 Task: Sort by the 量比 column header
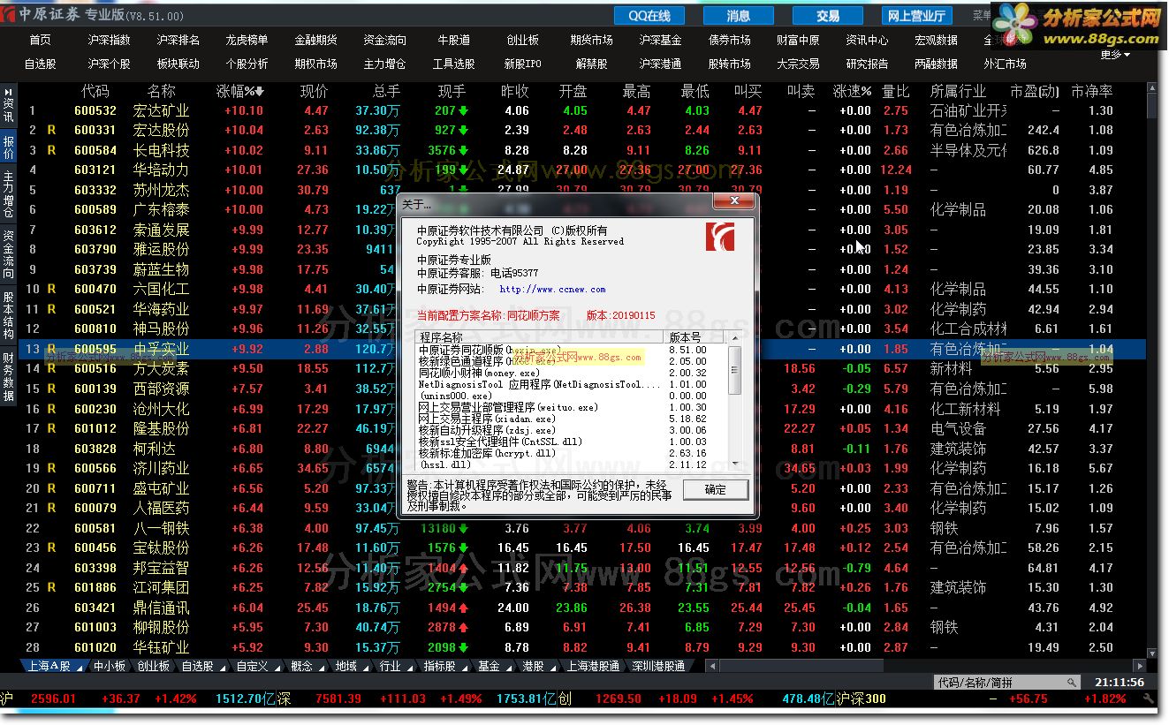tap(896, 91)
